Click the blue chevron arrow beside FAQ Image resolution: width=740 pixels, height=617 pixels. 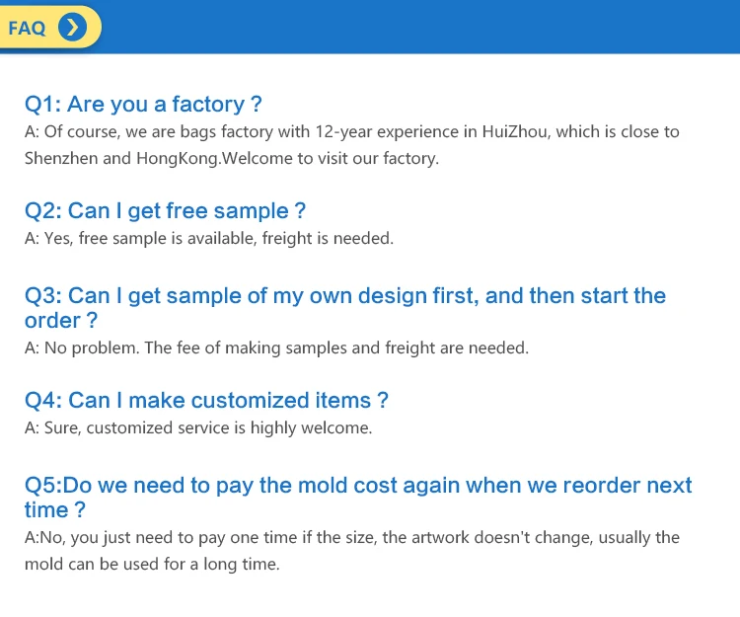click(72, 28)
